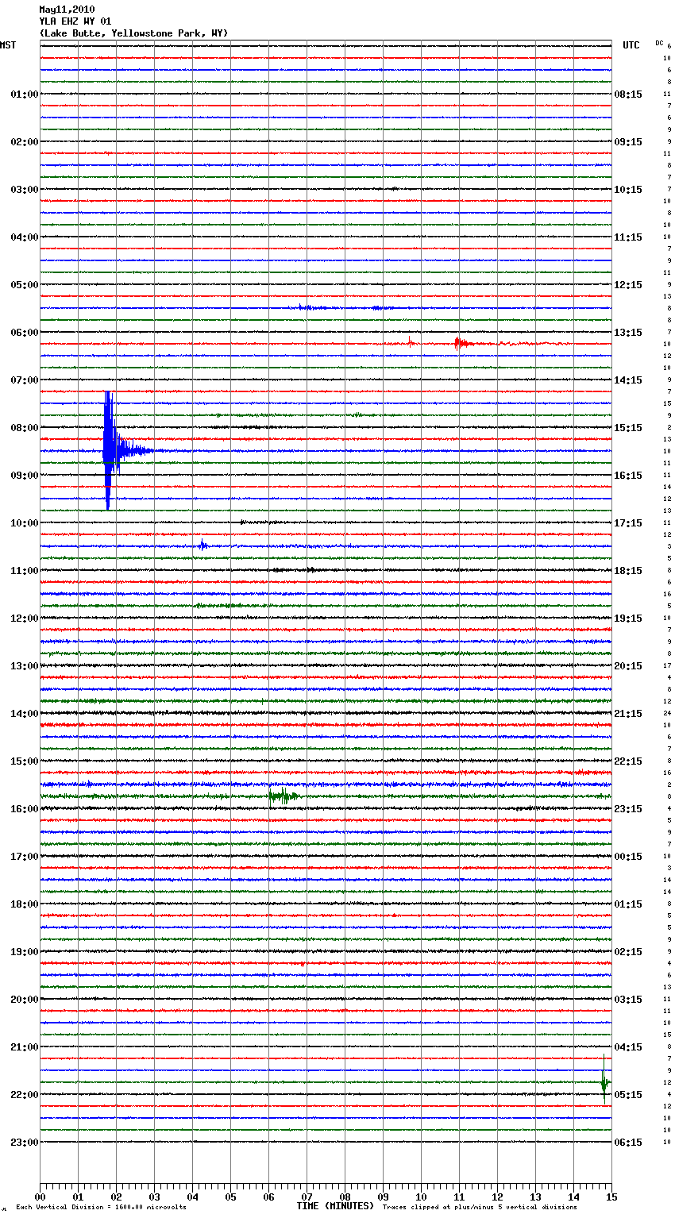Click the date label May11,2010
The height and width of the screenshot is (1218, 675).
(x=67, y=10)
